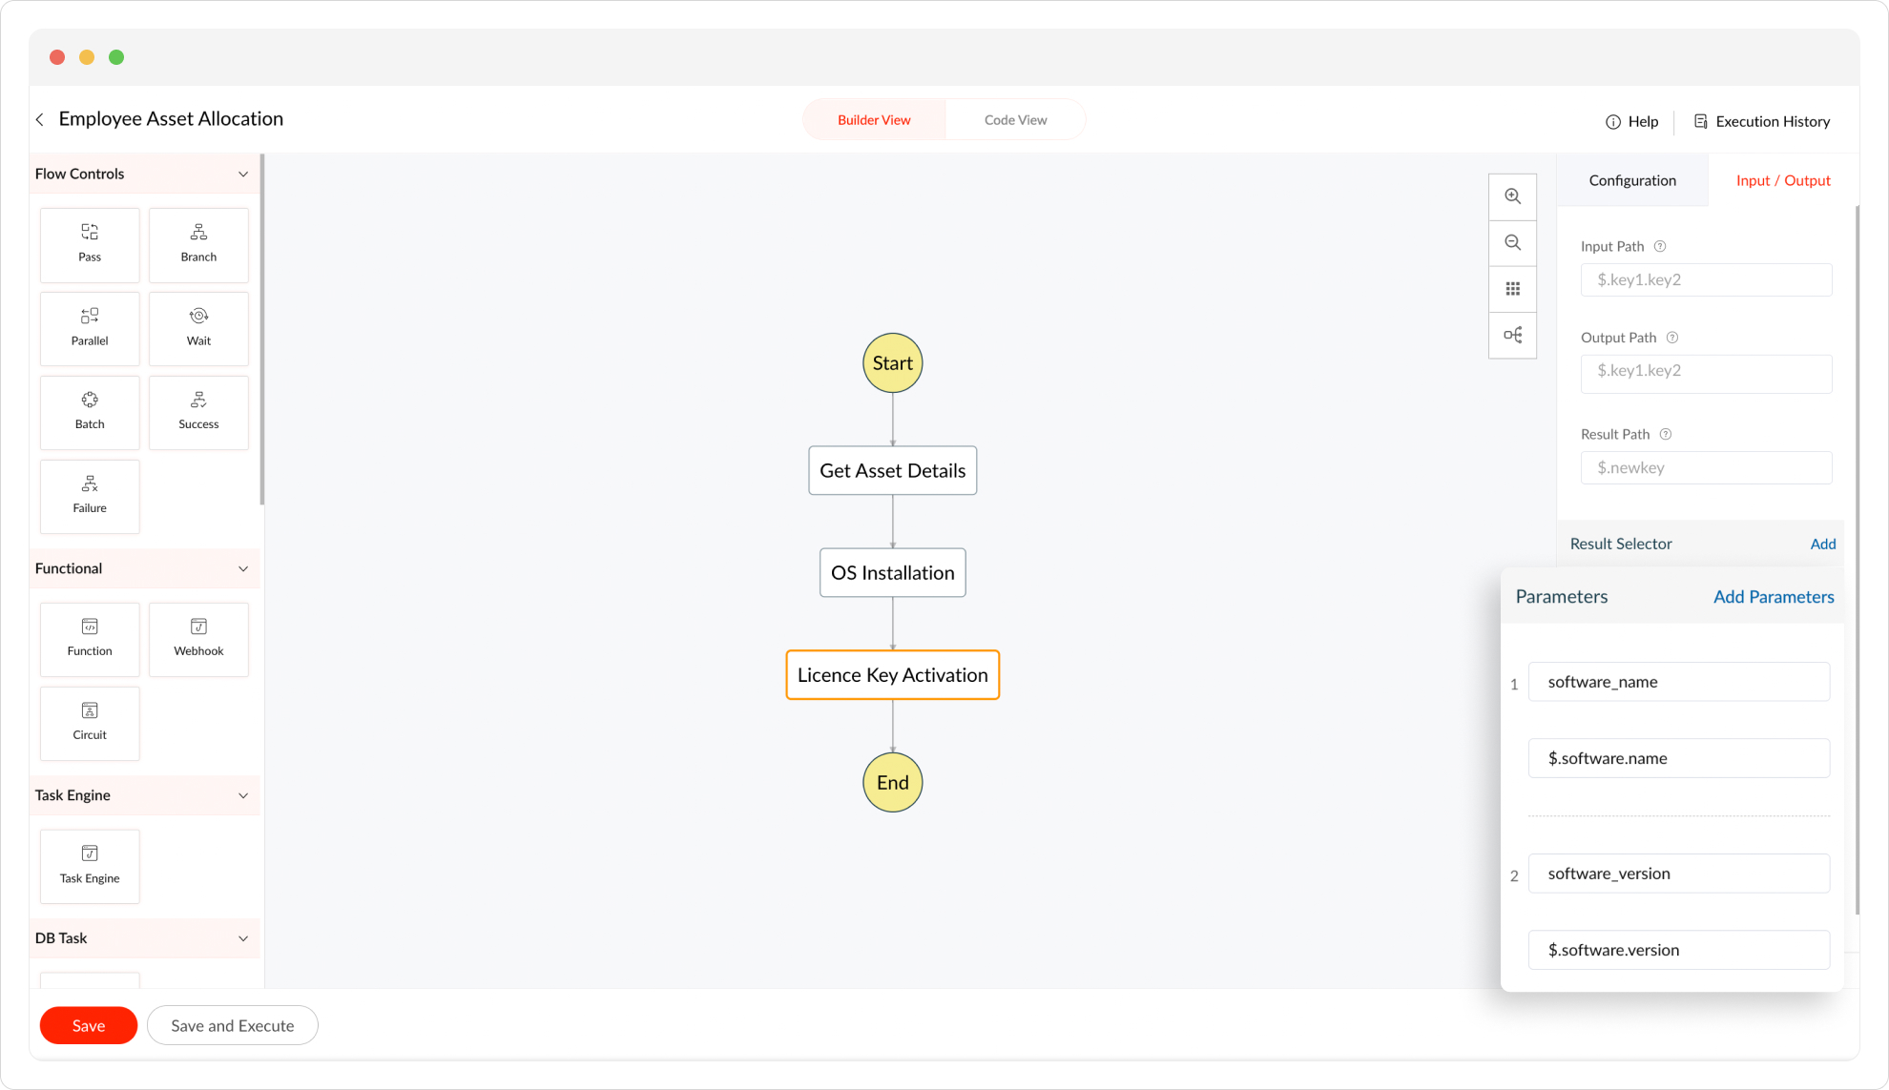Viewport: 1889px width, 1090px height.
Task: Click the zoom out magnifier icon
Action: 1512,243
